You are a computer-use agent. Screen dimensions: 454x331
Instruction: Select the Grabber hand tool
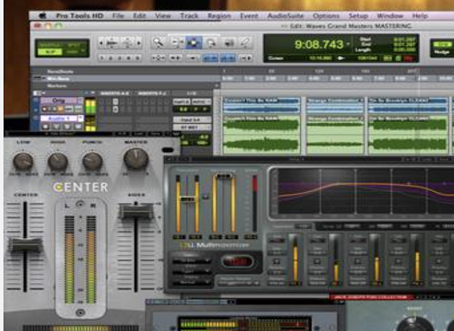[211, 43]
